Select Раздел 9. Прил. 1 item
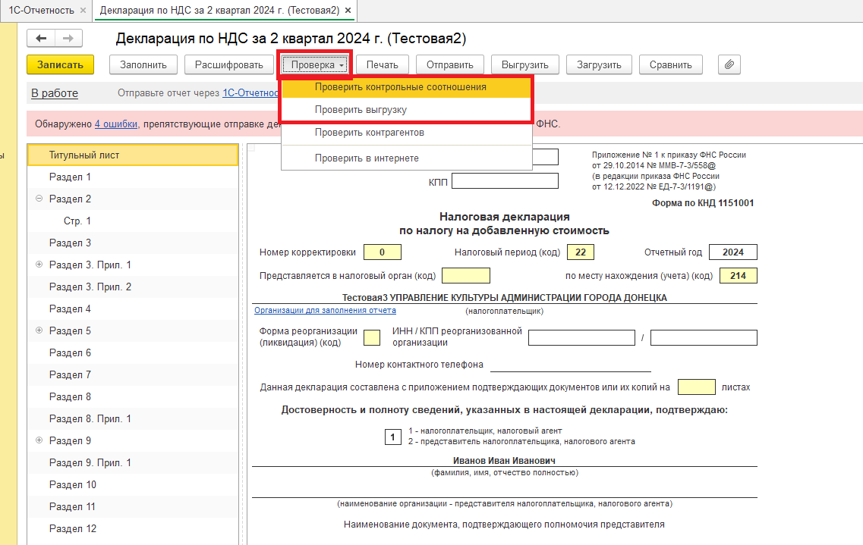Screen dimensions: 863x545 click(133, 462)
